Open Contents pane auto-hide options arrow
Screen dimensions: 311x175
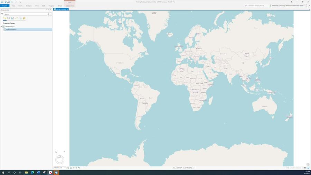pos(47,10)
